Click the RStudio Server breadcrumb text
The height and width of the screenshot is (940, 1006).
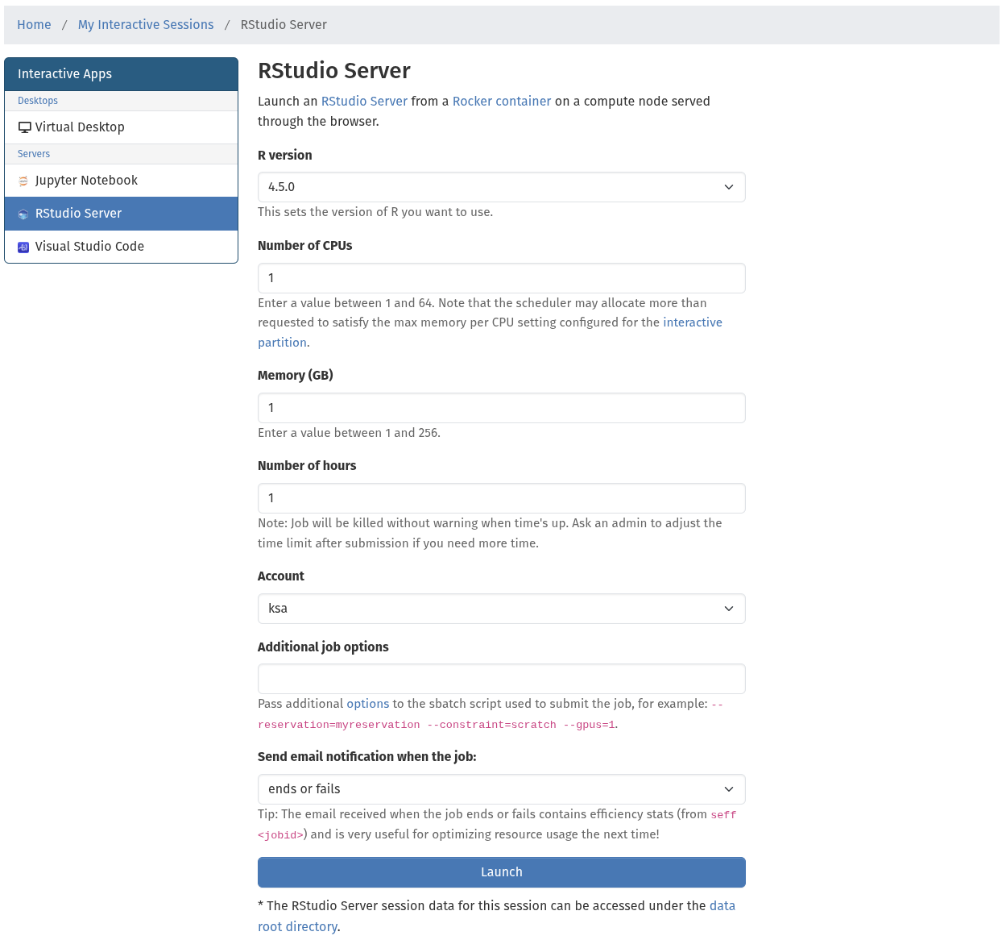(284, 25)
